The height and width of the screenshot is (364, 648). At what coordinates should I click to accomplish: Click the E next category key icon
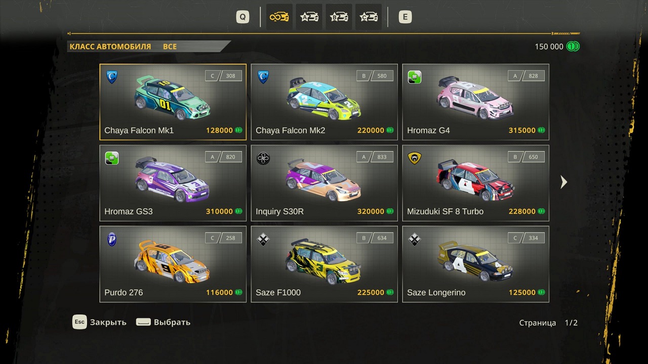[x=405, y=17]
